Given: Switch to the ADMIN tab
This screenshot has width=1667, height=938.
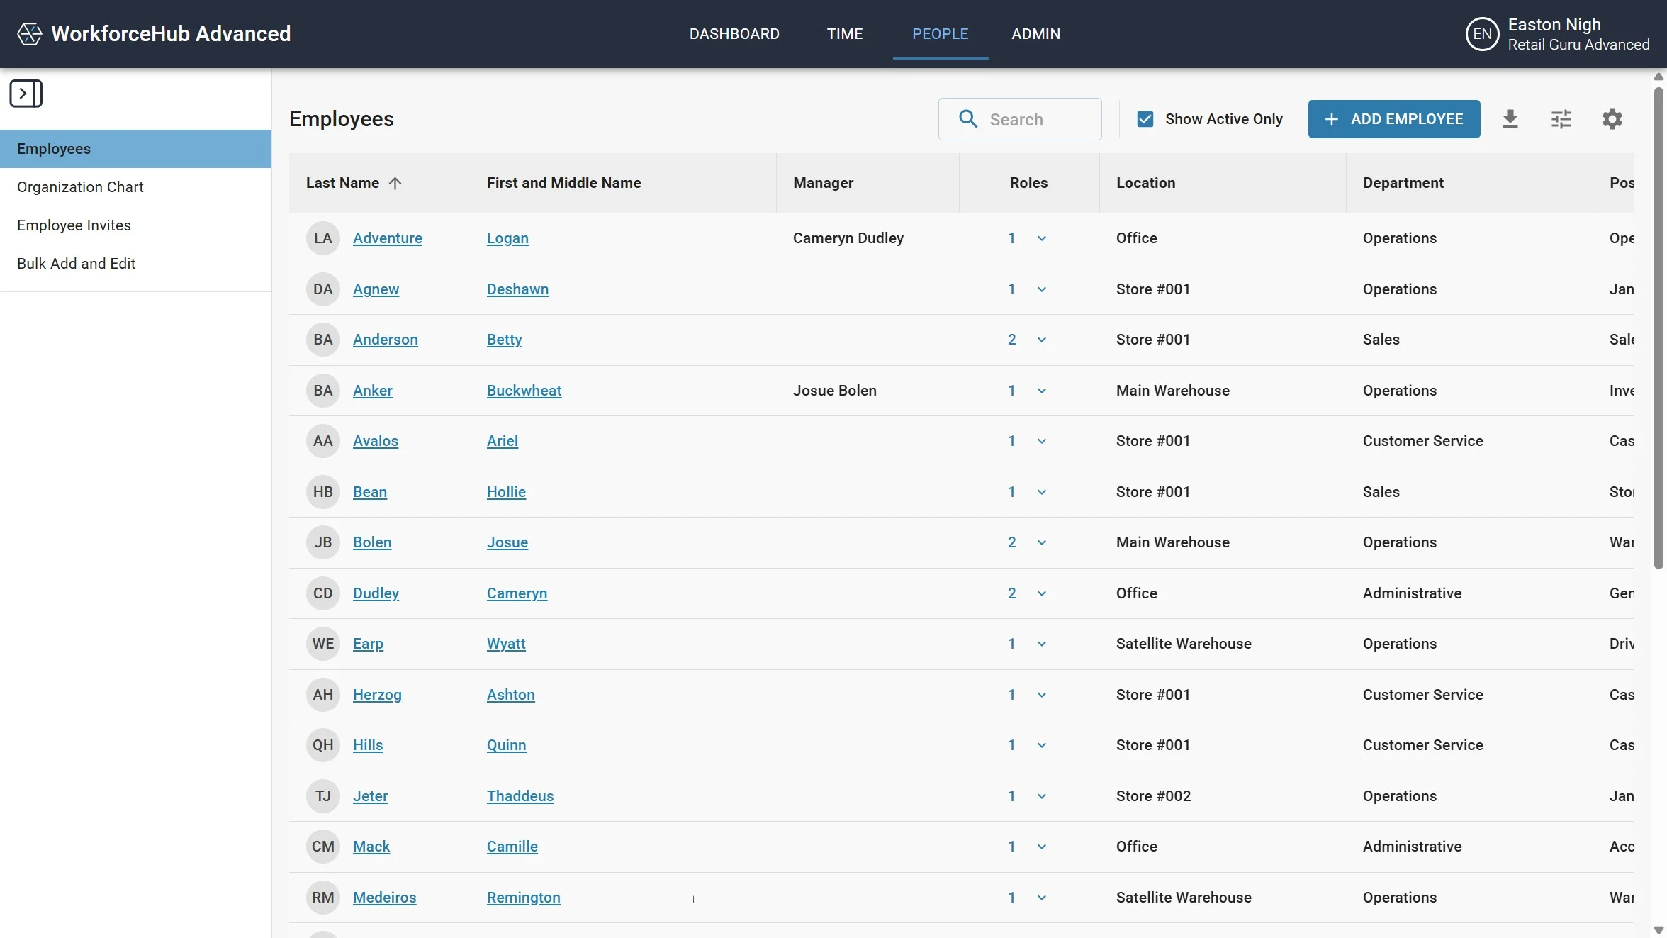Looking at the screenshot, I should pos(1035,34).
